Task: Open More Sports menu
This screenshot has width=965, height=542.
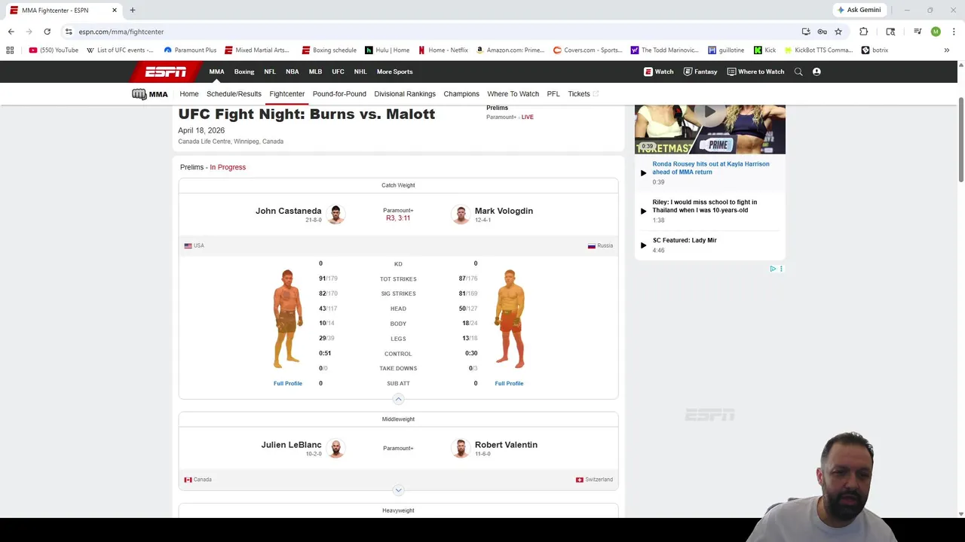Action: 395,72
